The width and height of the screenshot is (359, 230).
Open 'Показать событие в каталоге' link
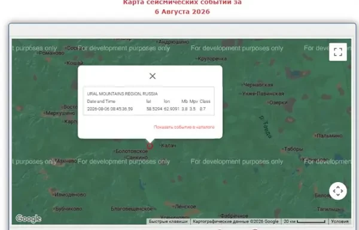[x=184, y=127]
